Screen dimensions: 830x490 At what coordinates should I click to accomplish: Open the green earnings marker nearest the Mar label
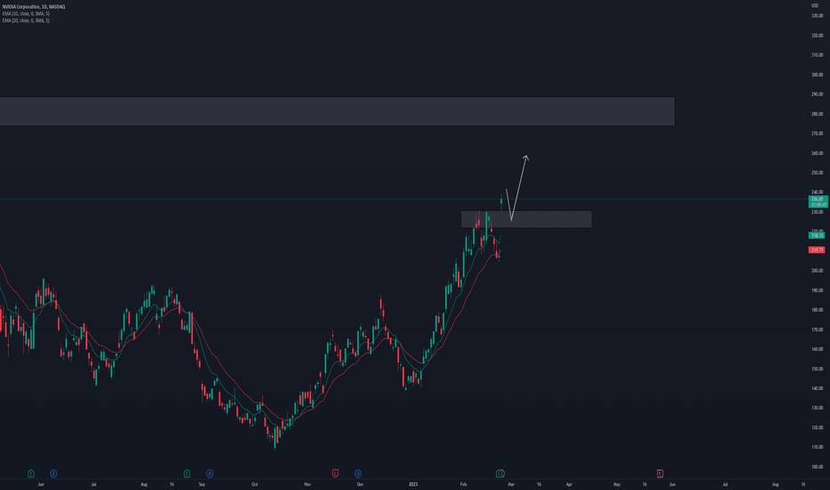click(500, 473)
